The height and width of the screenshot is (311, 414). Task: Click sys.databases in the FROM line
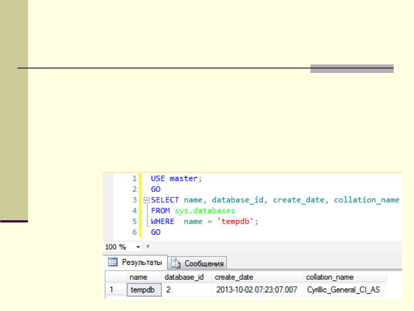(x=204, y=211)
